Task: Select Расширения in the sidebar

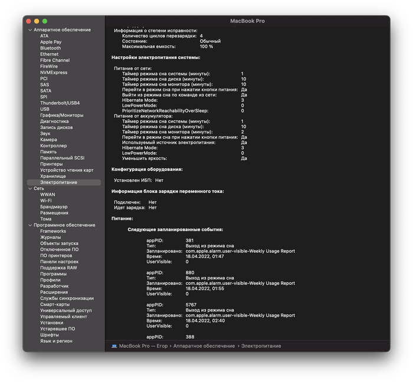Action: [x=54, y=292]
